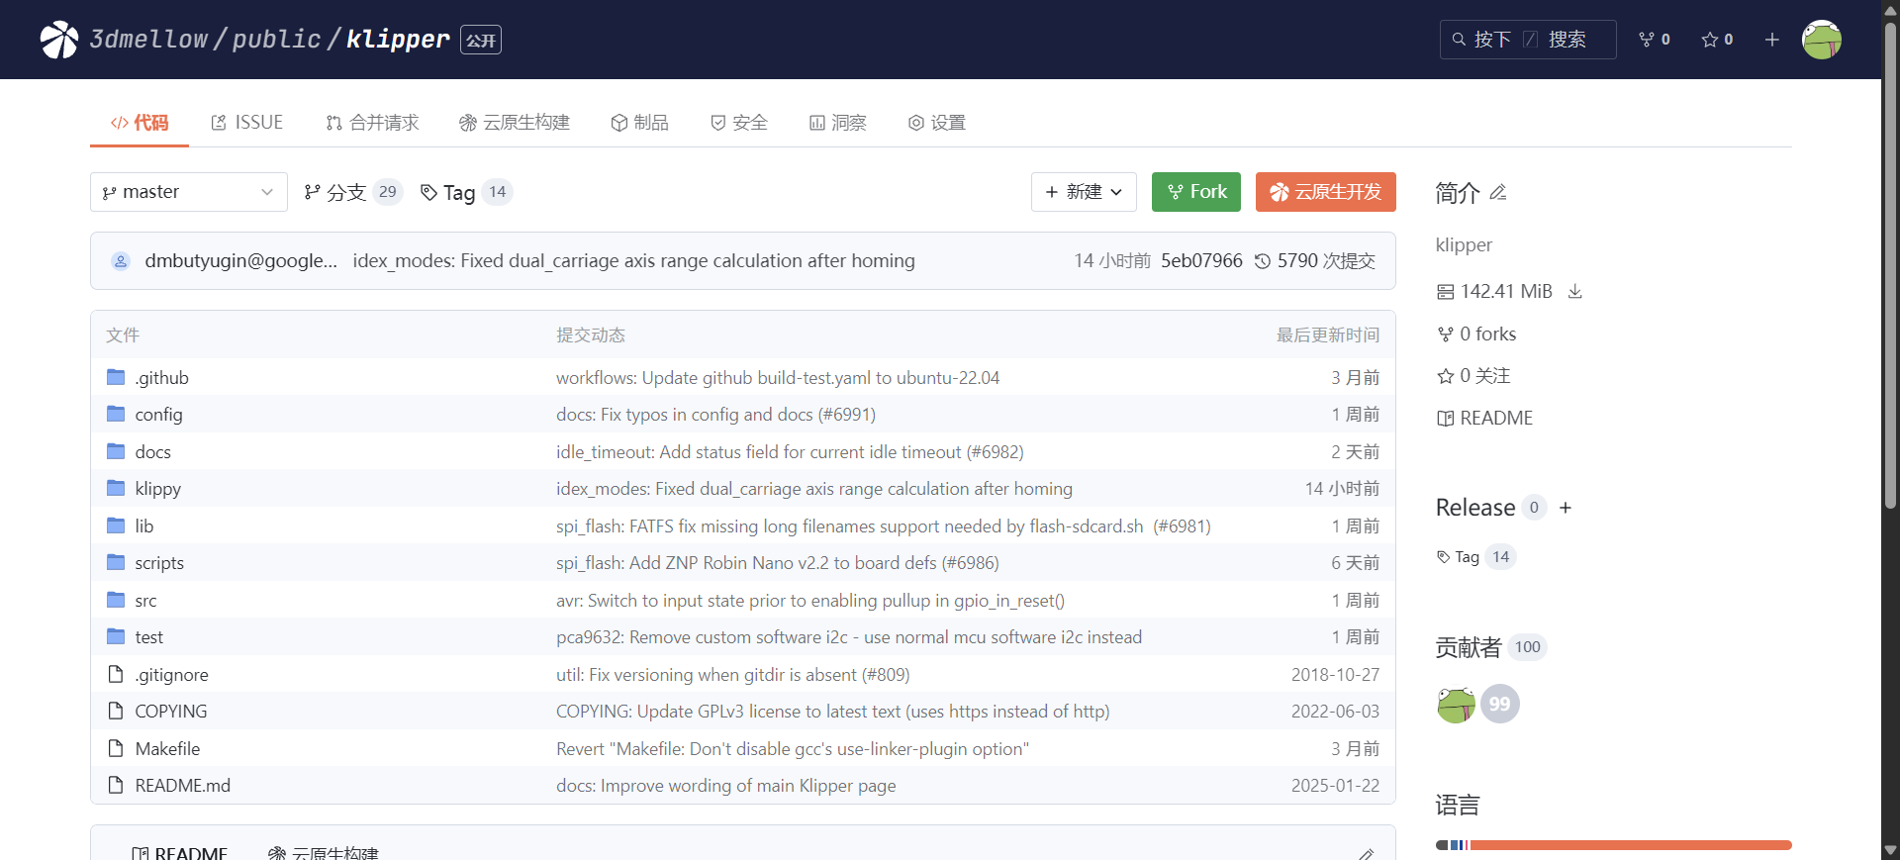This screenshot has width=1900, height=860.
Task: Launch 云原生开发 orange button
Action: 1326,192
